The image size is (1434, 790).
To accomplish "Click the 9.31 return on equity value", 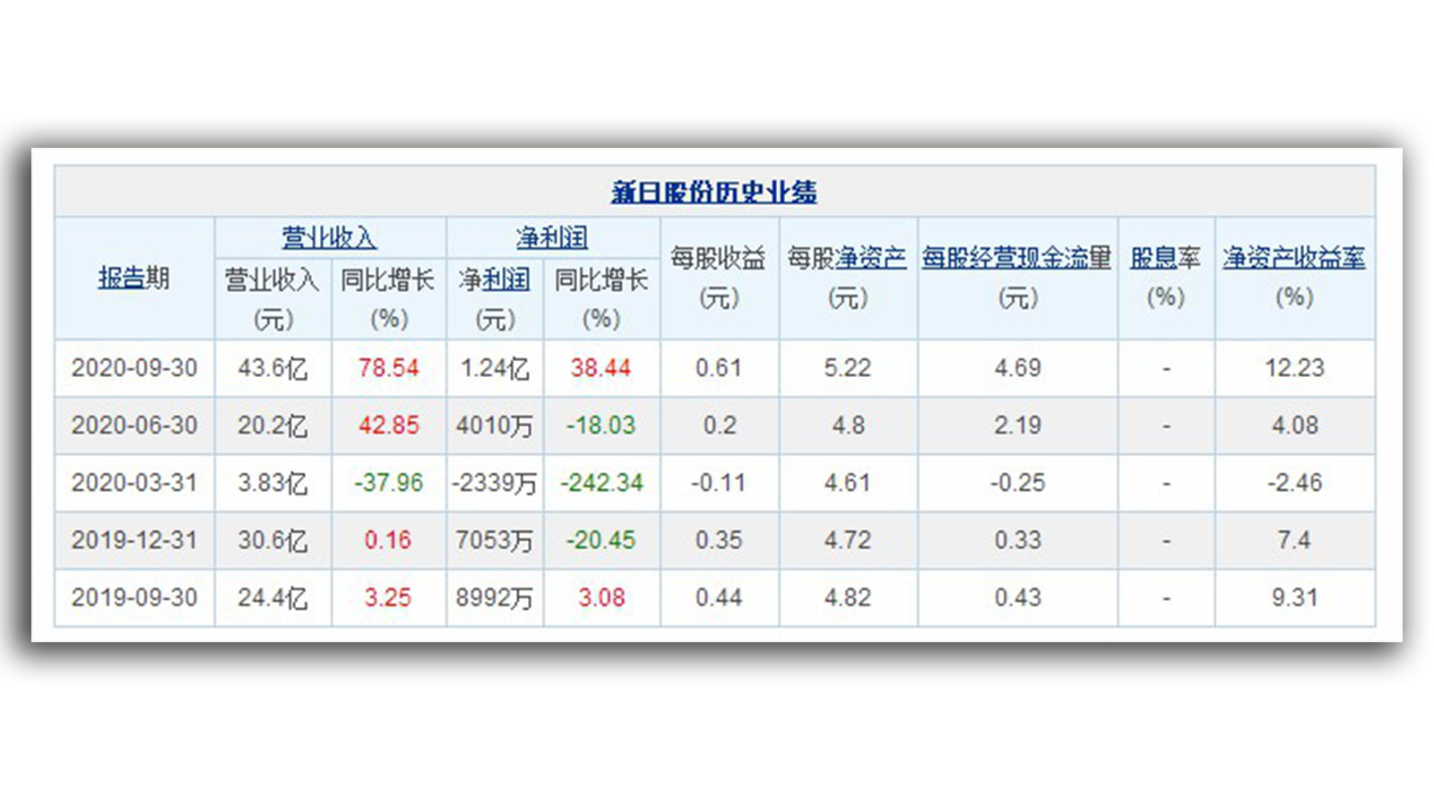I will tap(1295, 597).
